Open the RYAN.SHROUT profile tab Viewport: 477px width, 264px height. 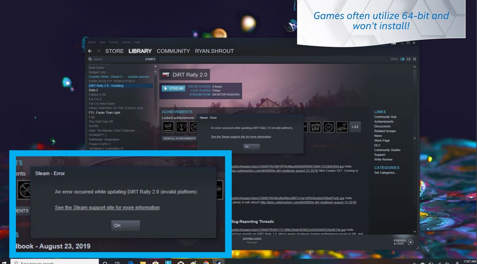[214, 51]
